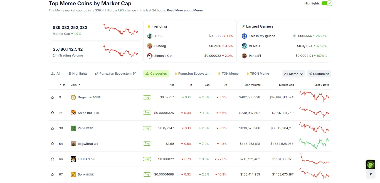Star Shiba Inu as a favorite
The height and width of the screenshot is (183, 380).
pyautogui.click(x=53, y=113)
